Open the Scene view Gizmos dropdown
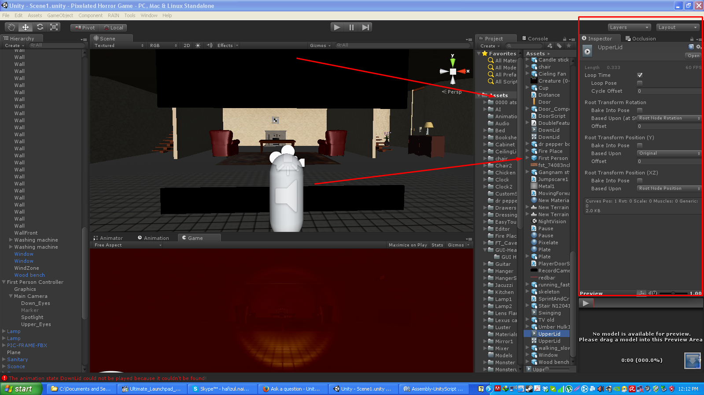Image resolution: width=704 pixels, height=395 pixels. (x=320, y=45)
